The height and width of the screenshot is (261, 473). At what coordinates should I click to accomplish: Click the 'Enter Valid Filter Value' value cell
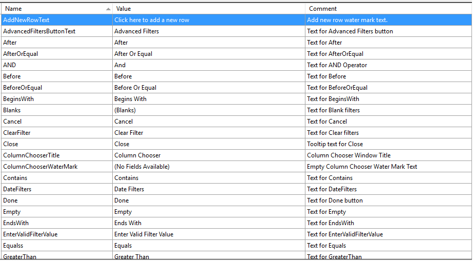[x=144, y=234]
